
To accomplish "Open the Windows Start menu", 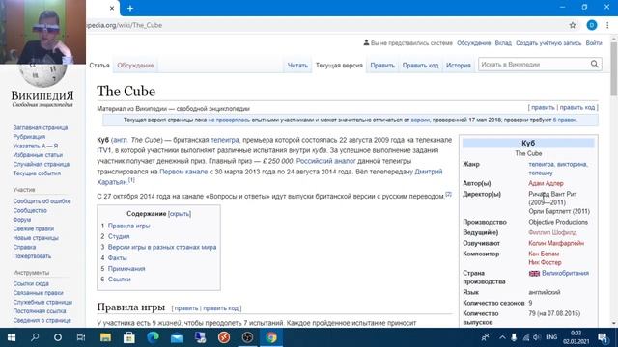I will [12, 337].
